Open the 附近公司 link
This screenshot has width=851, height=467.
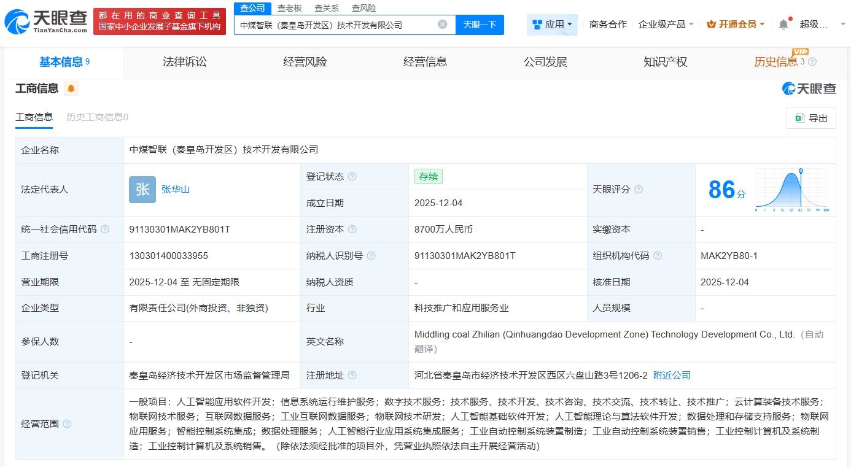coord(672,375)
